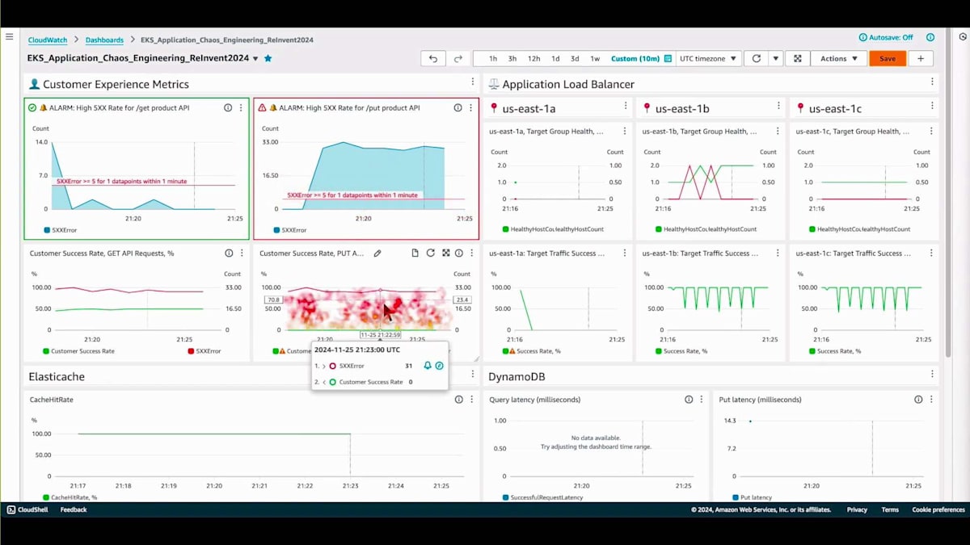Open CloudShell from the footer

[x=27, y=509]
